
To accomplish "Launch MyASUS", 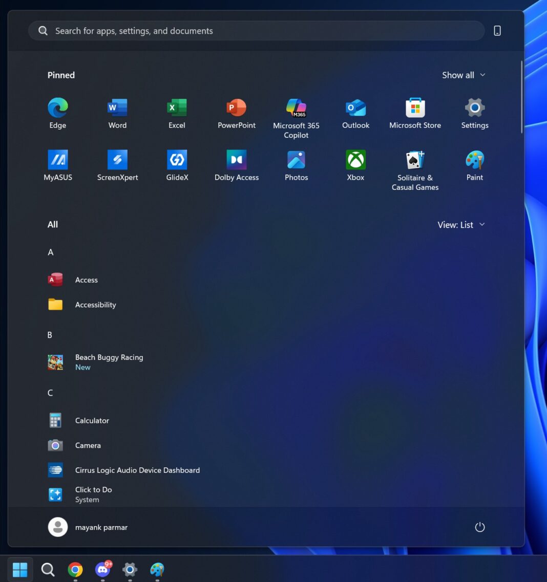I will pyautogui.click(x=57, y=164).
